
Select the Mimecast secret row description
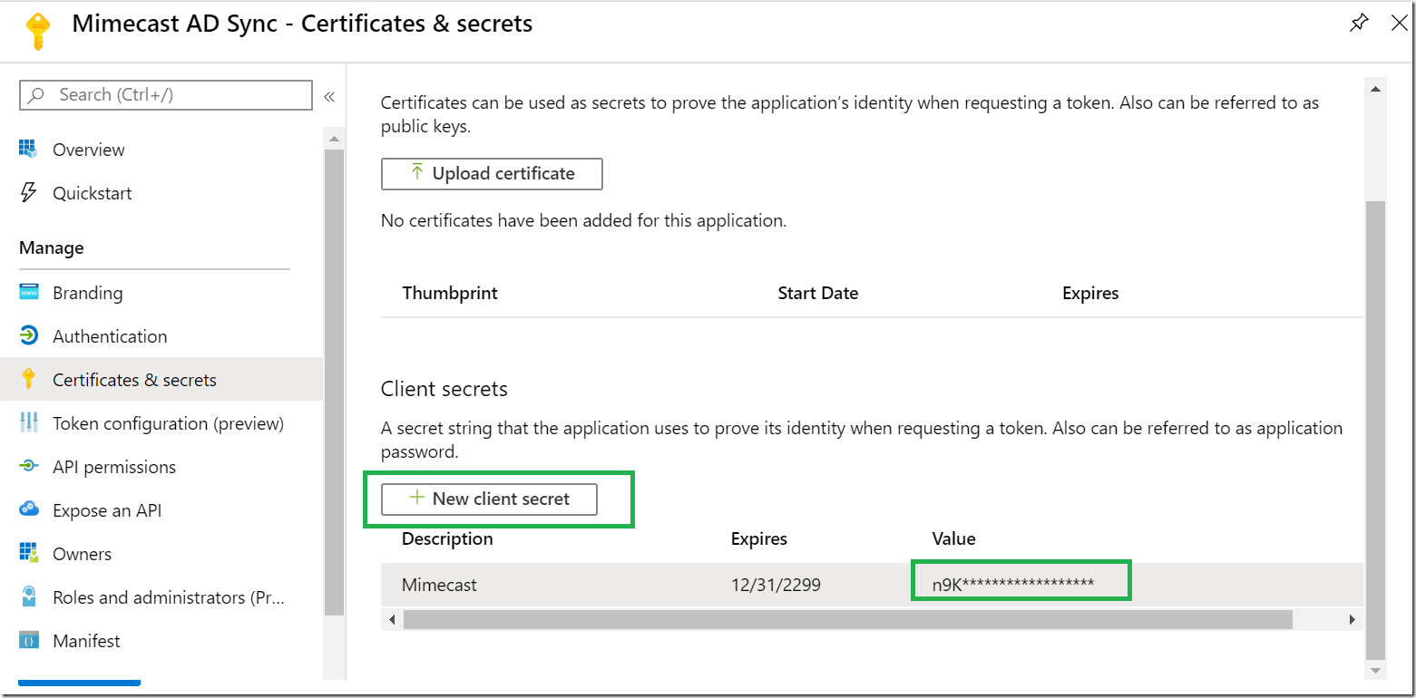[x=439, y=585]
